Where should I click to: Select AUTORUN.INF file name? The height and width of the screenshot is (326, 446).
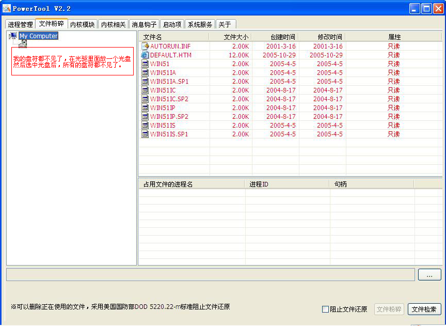click(170, 46)
